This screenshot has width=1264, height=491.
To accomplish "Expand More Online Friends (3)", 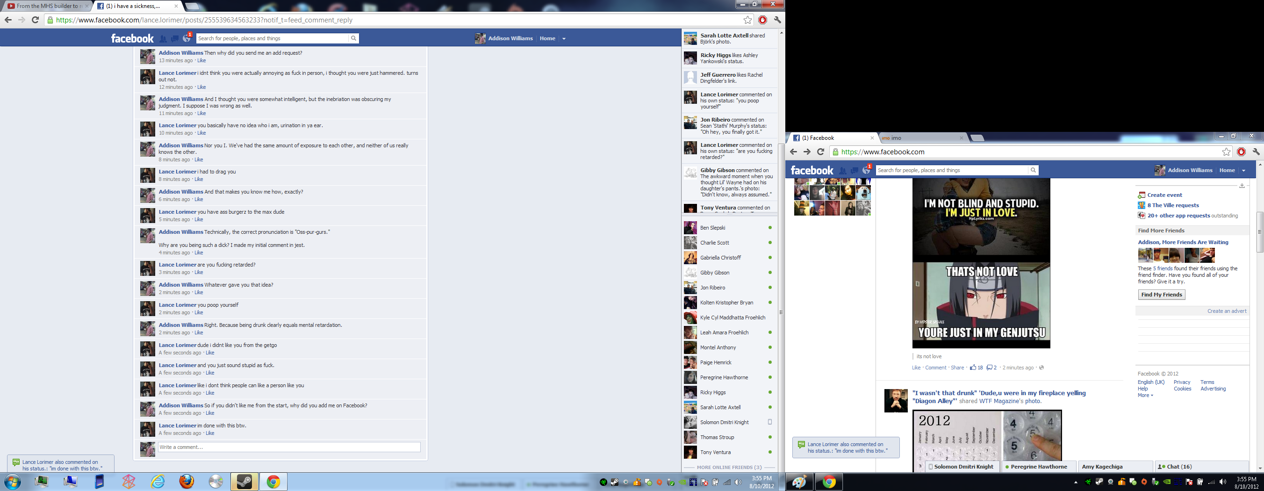I will [x=729, y=468].
